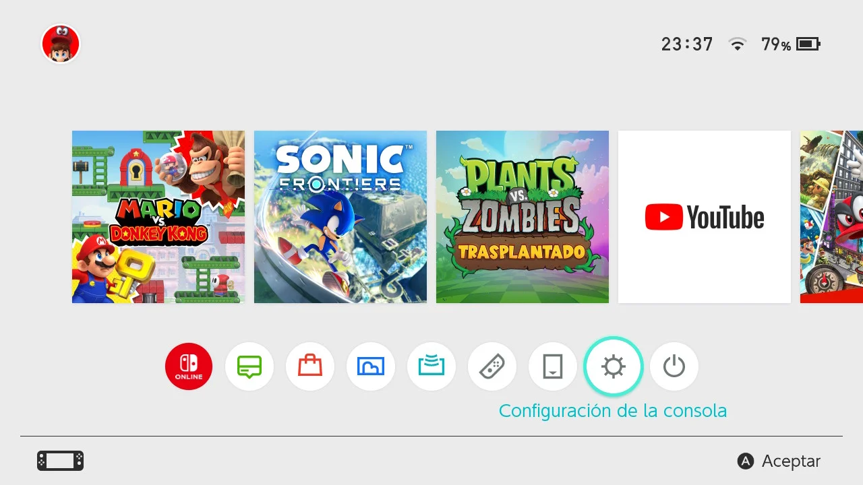Launch the Mario vs. Donkey Kong game tile
Viewport: 863px width, 485px height.
[x=158, y=217]
